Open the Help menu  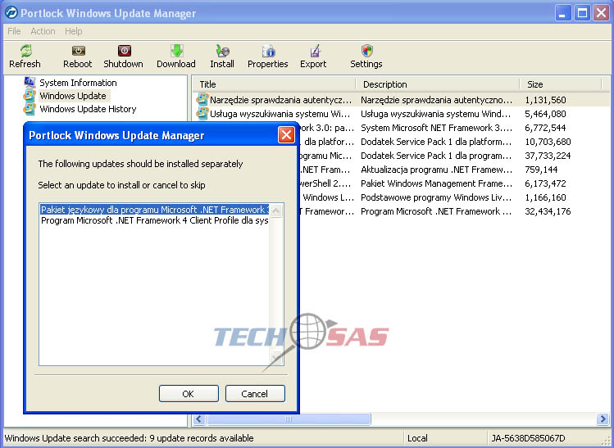tap(73, 31)
